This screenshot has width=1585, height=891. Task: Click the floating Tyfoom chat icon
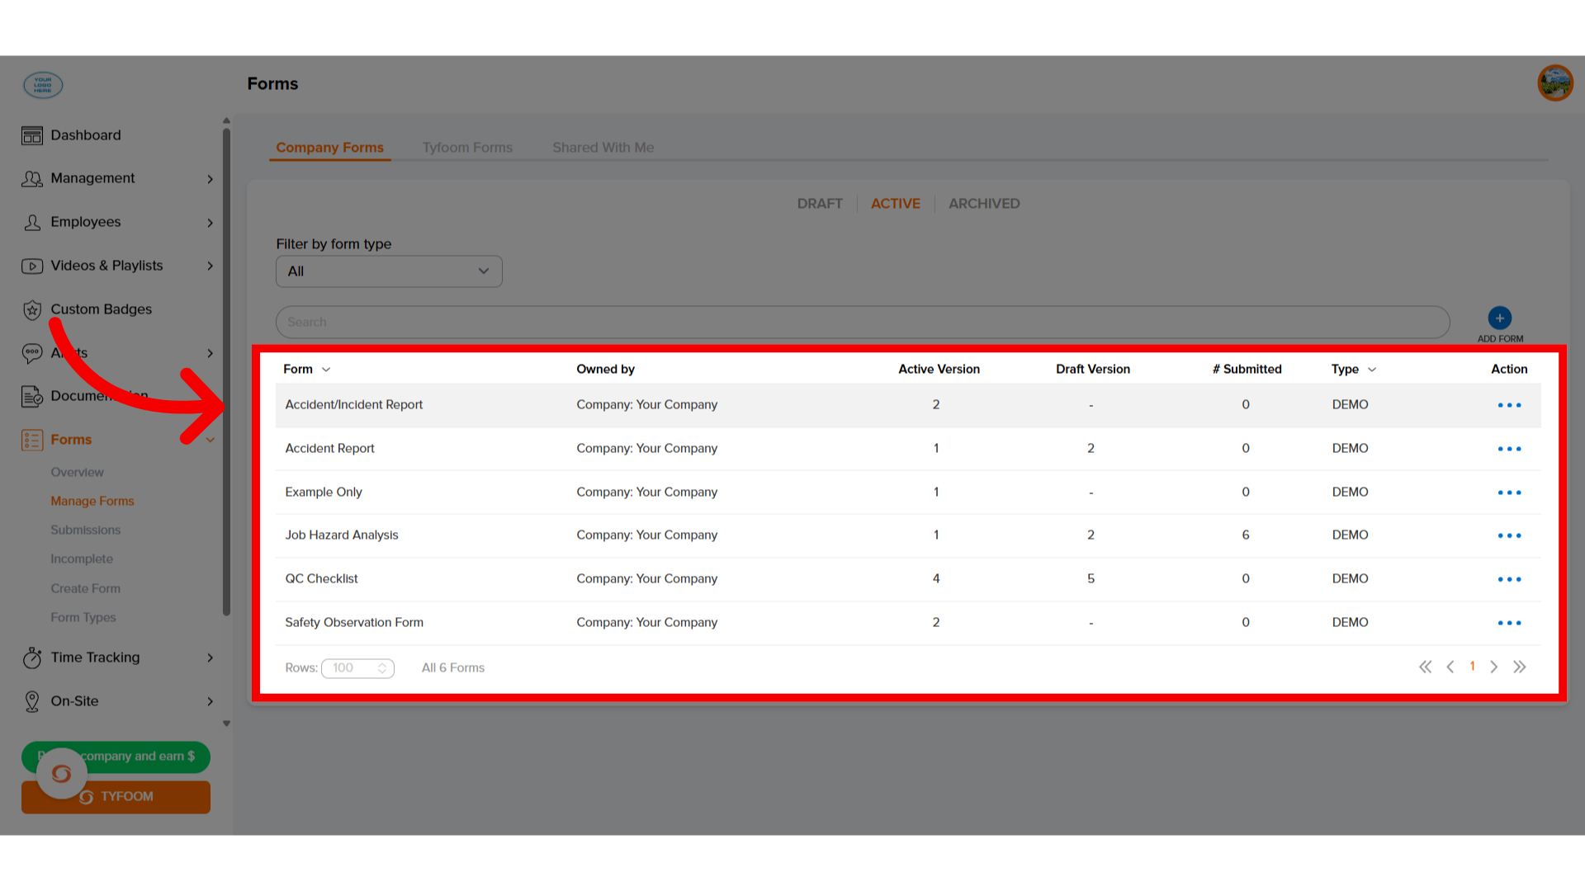pyautogui.click(x=61, y=774)
